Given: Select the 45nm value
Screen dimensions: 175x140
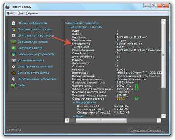Looking at the screenshot, I should point(120,47).
